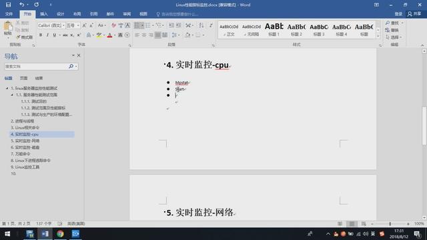
Task: Undo the last action
Action: (21, 5)
